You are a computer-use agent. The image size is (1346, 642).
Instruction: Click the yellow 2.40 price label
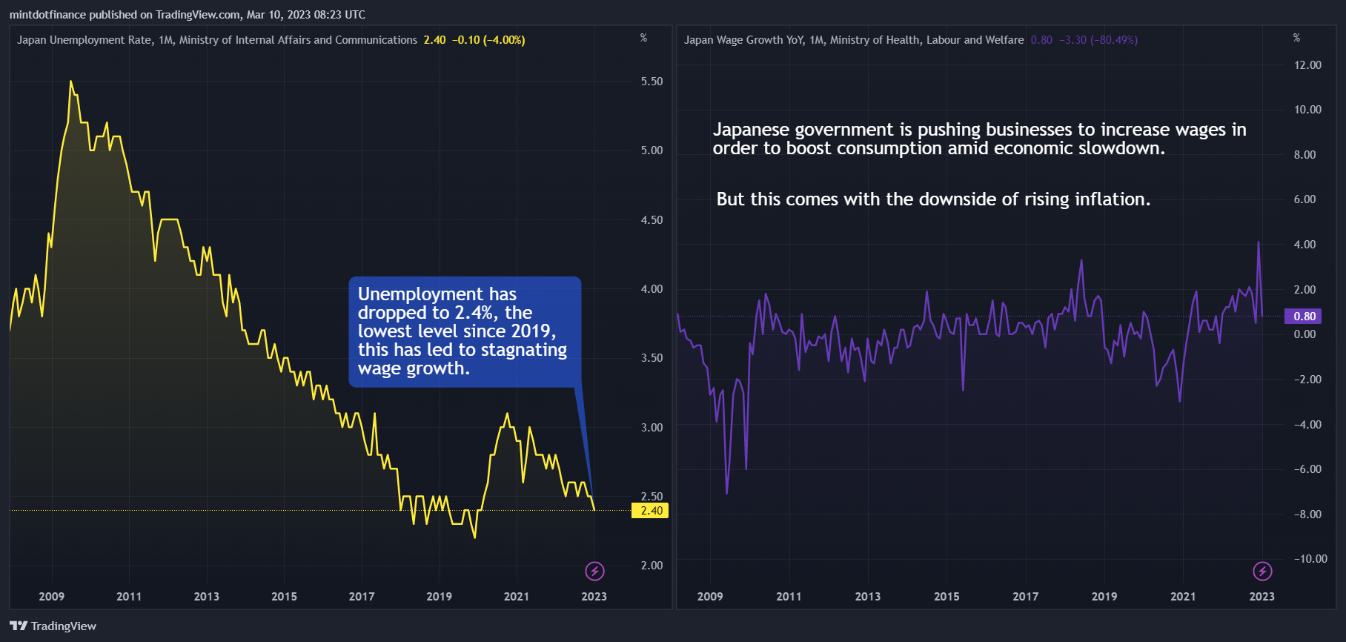click(650, 511)
